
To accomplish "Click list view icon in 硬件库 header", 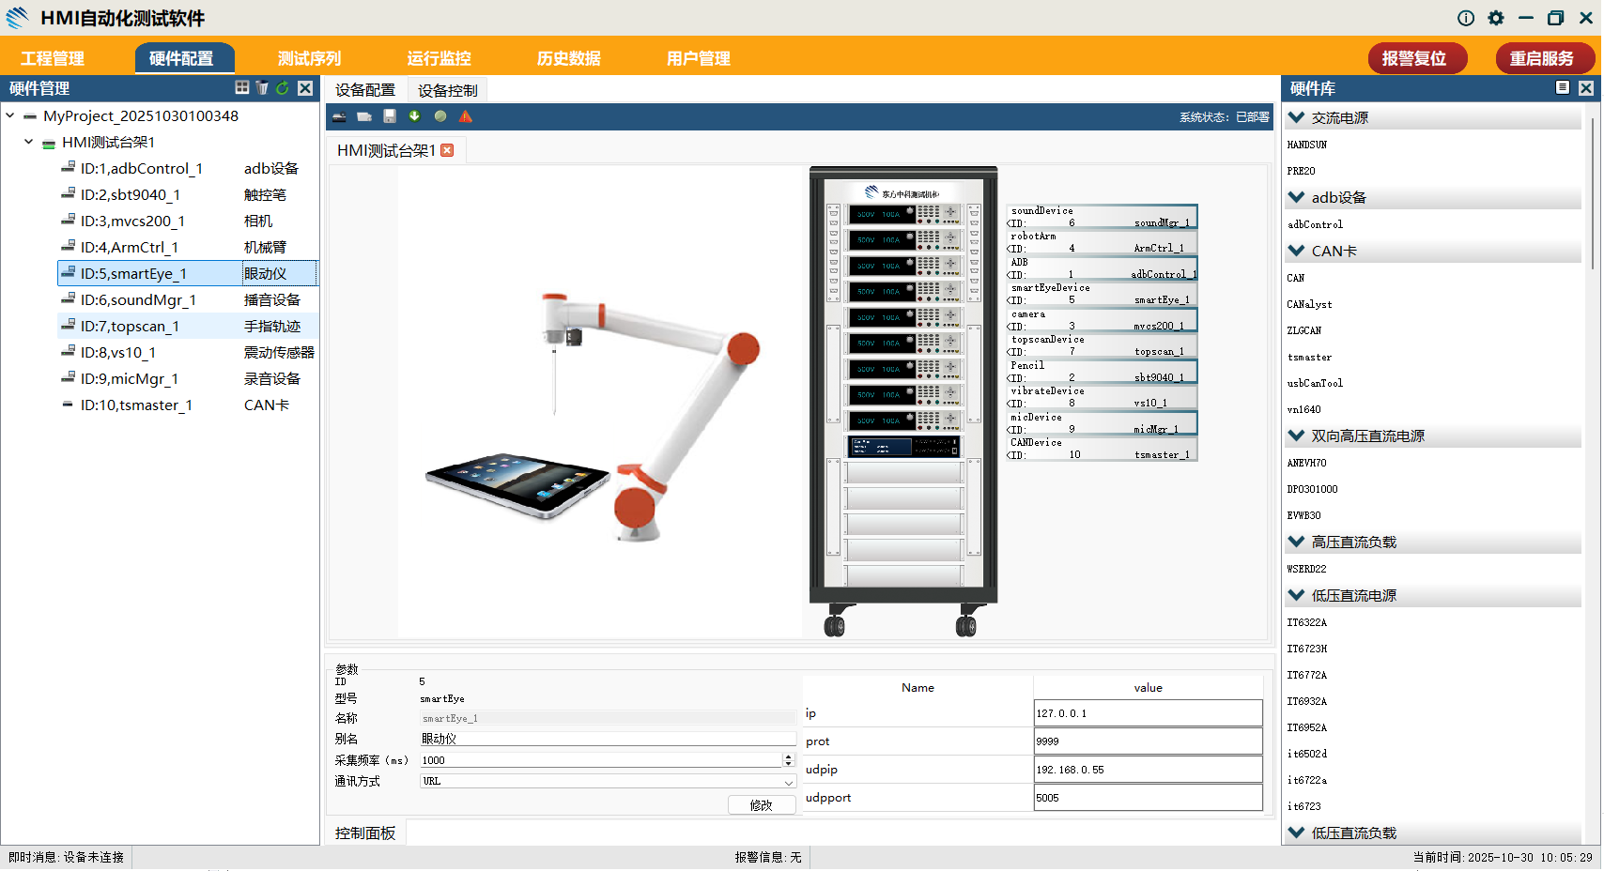I will pyautogui.click(x=1563, y=88).
